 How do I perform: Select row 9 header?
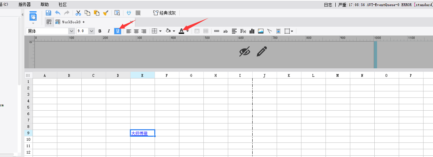(x=28, y=133)
